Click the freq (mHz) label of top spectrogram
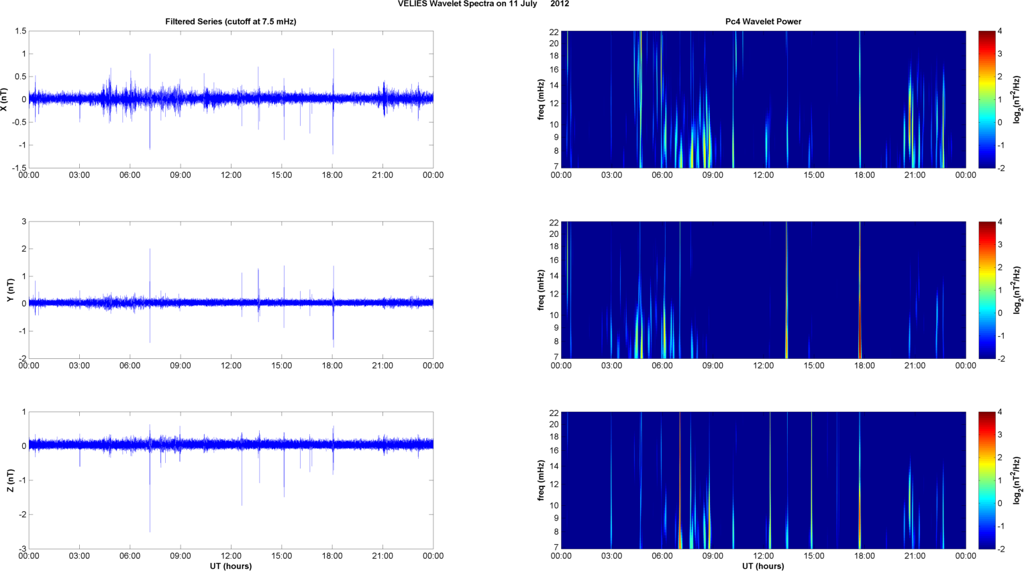The height and width of the screenshot is (571, 1024). click(541, 99)
